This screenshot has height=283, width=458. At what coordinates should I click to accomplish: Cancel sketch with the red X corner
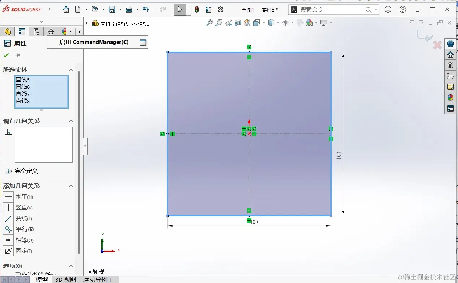[437, 45]
